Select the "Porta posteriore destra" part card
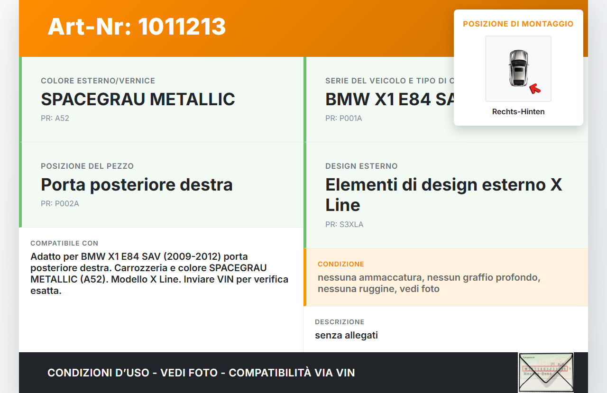The width and height of the screenshot is (607, 393). point(137,185)
